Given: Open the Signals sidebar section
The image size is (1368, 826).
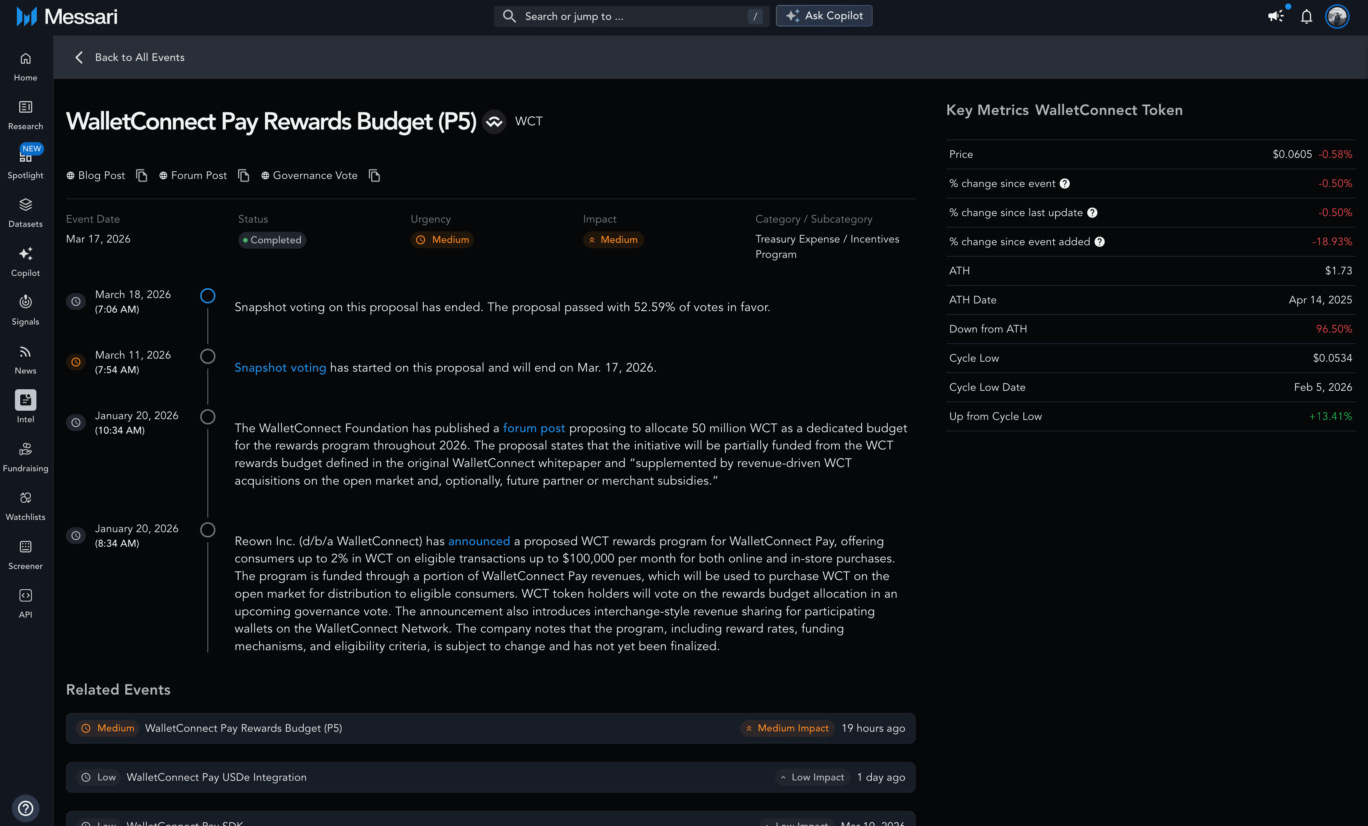Looking at the screenshot, I should 26,310.
